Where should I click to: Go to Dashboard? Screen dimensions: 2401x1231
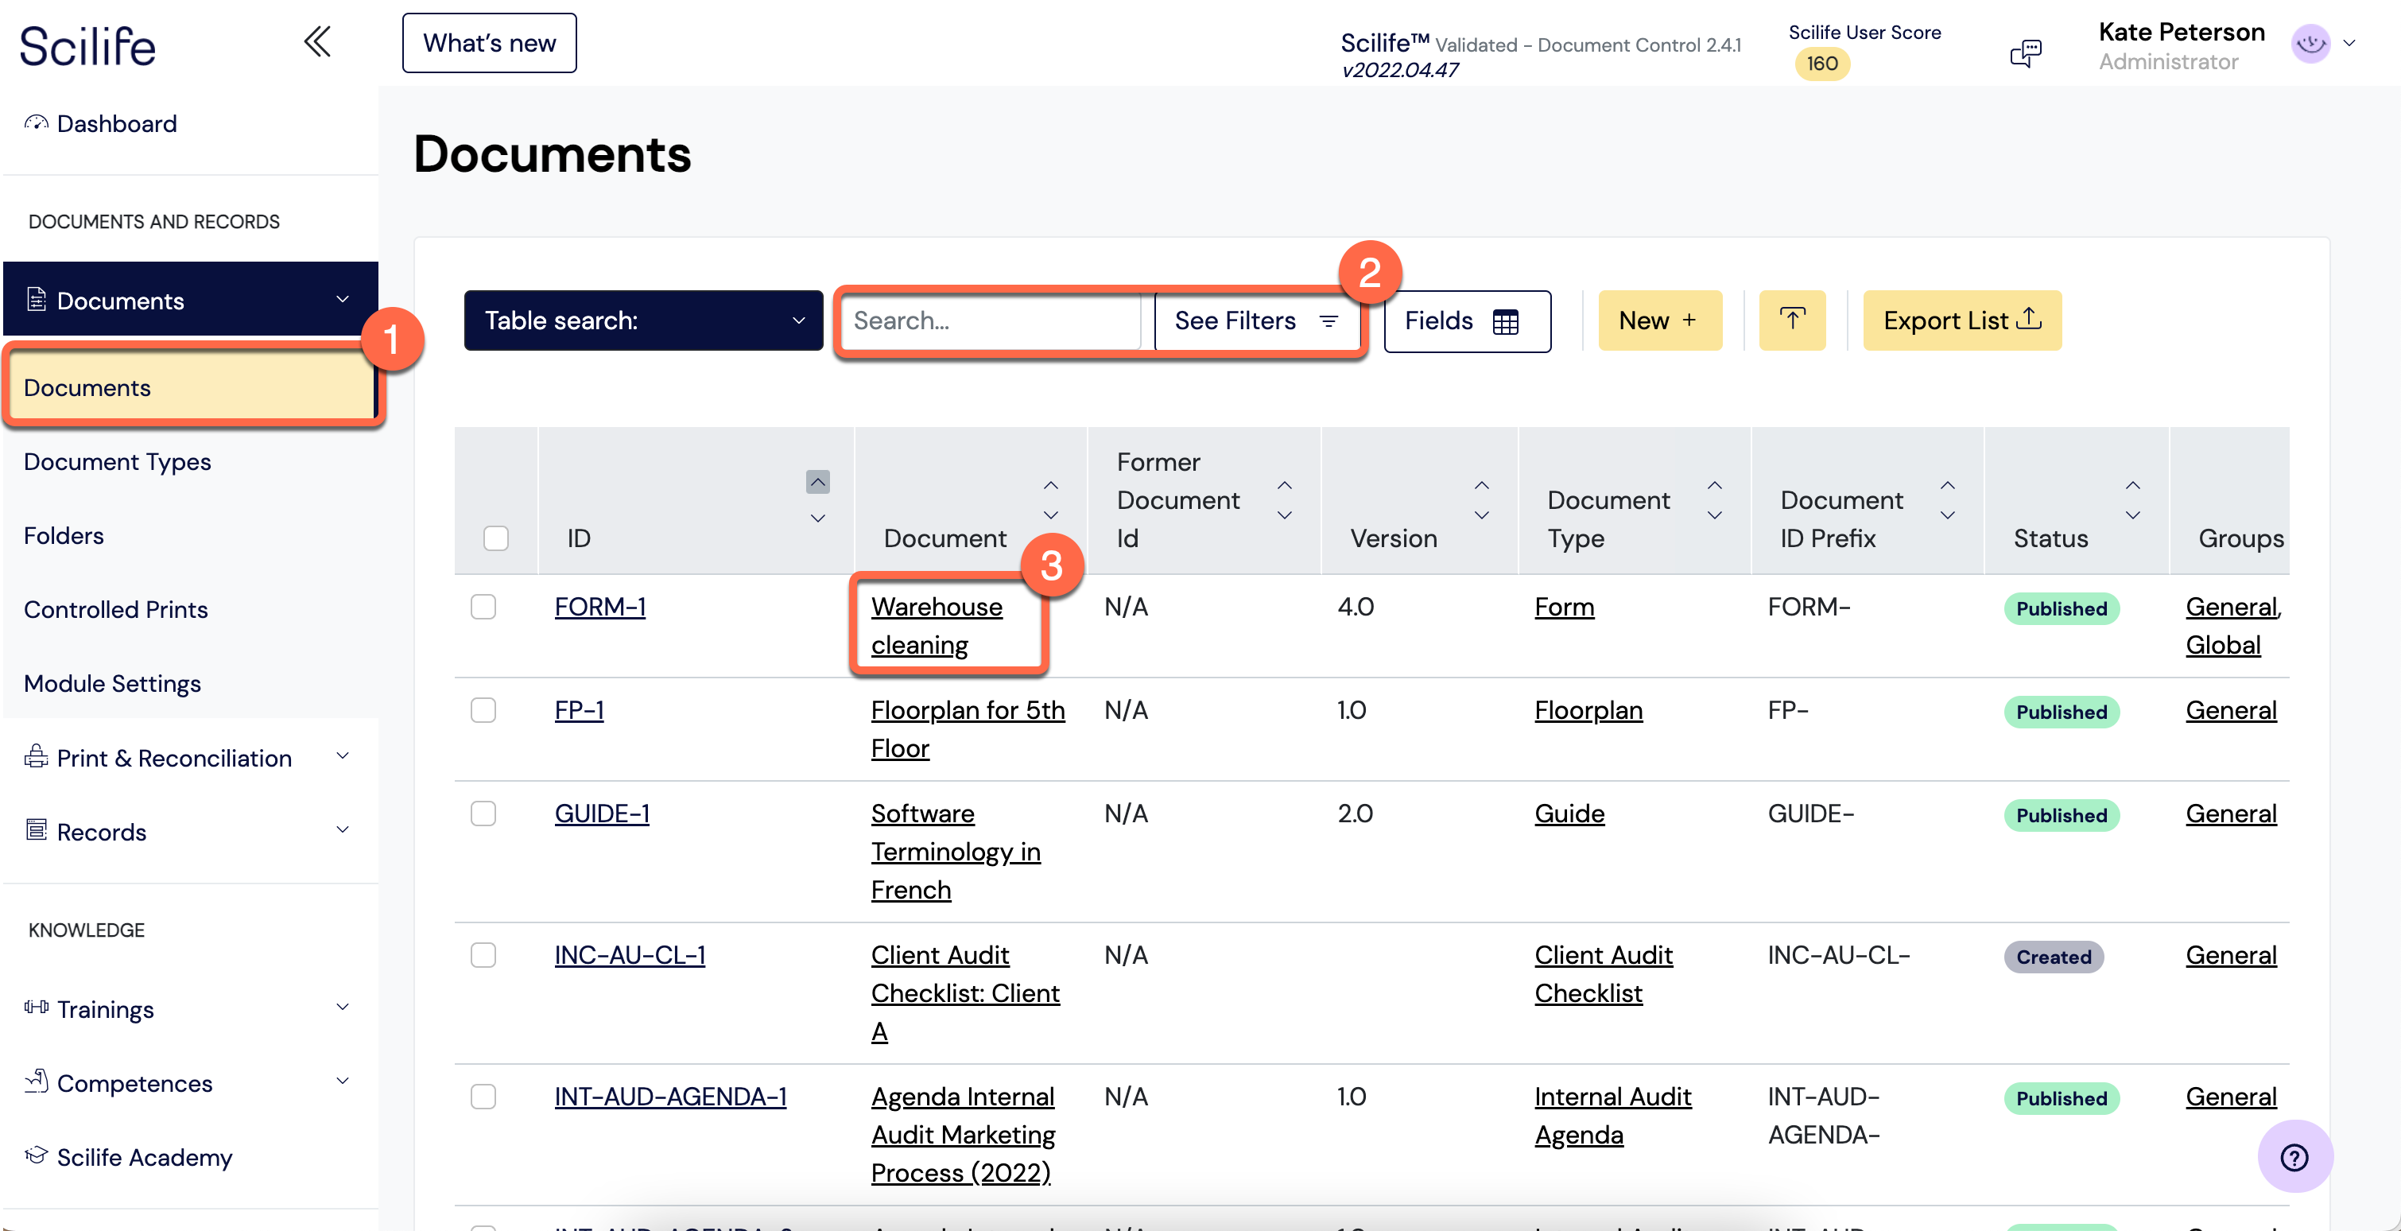coord(117,124)
